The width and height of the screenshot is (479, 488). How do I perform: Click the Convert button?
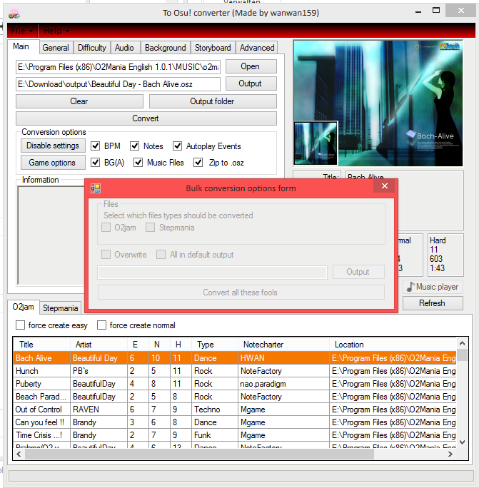pyautogui.click(x=146, y=118)
